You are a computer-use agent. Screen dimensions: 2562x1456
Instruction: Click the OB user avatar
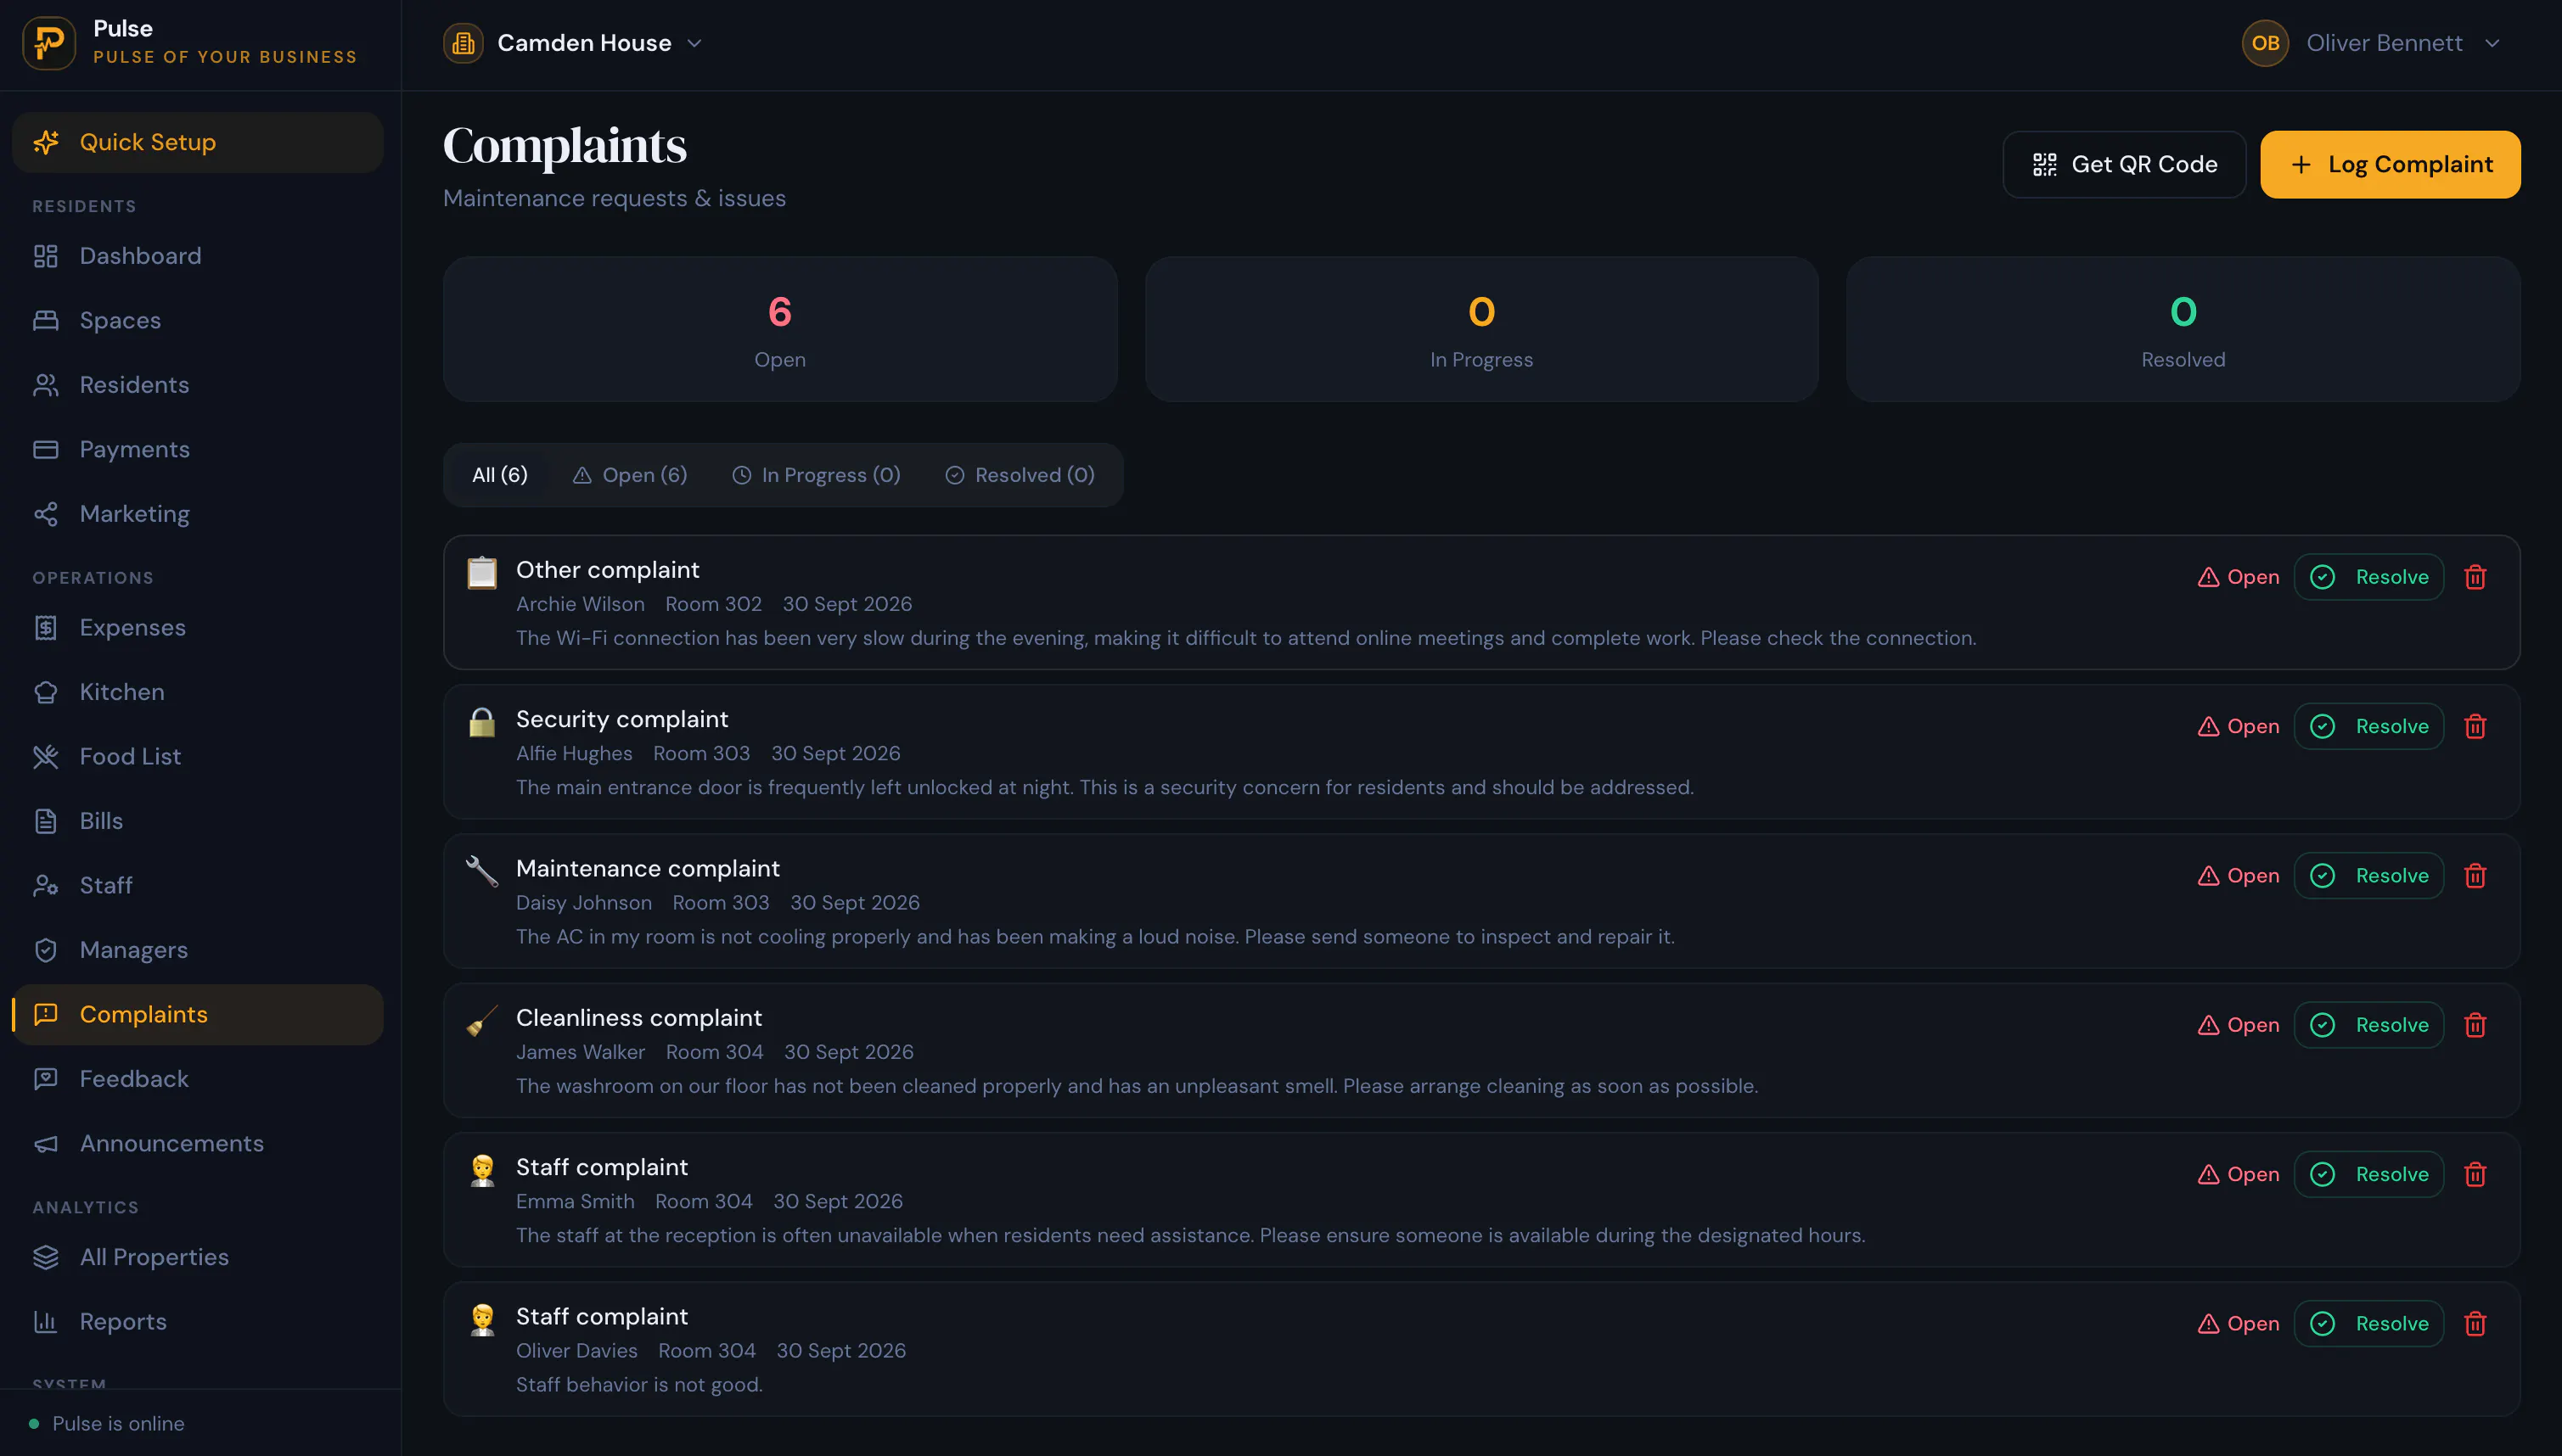[x=2265, y=43]
